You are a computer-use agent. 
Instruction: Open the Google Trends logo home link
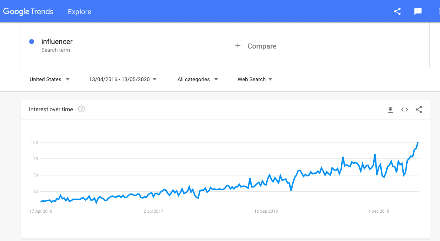[28, 11]
